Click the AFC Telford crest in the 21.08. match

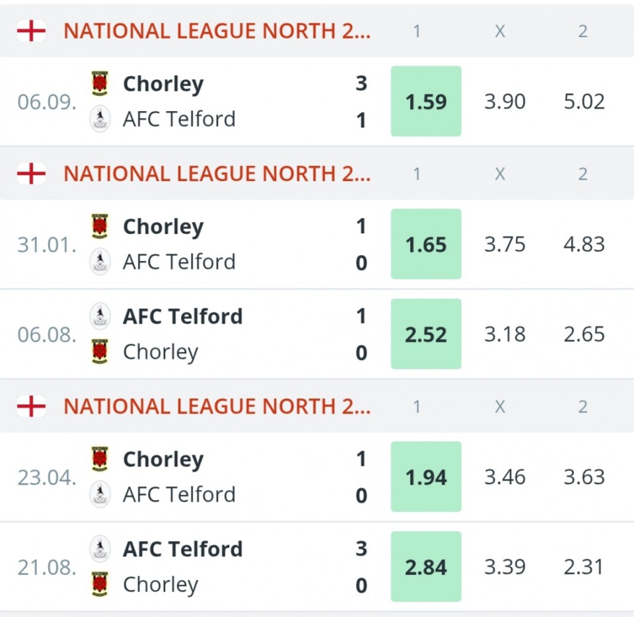click(100, 549)
